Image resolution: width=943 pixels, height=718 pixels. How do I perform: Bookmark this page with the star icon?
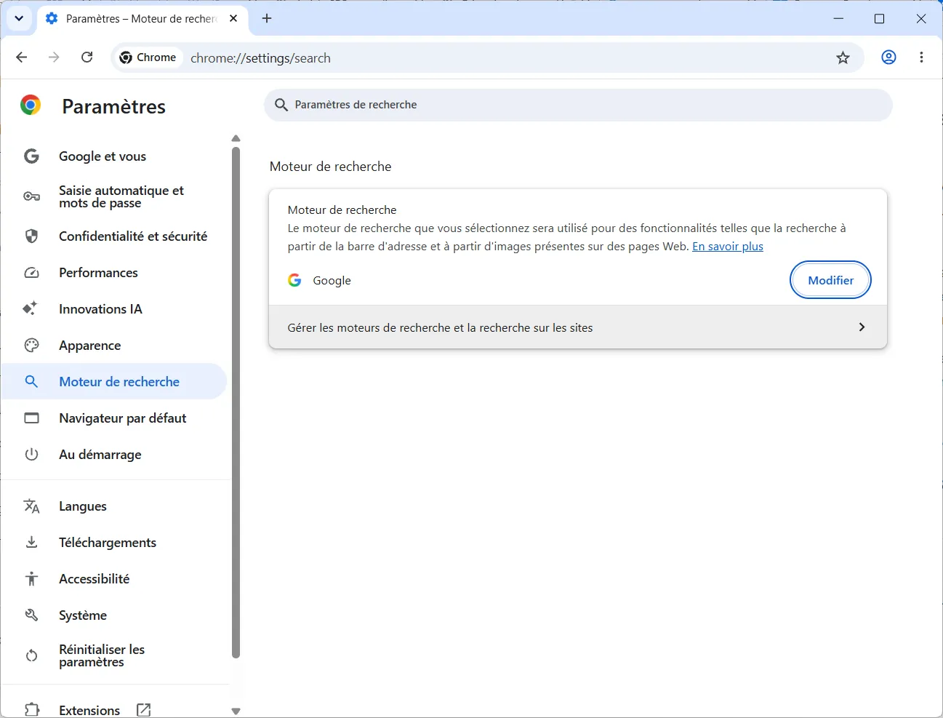843,58
